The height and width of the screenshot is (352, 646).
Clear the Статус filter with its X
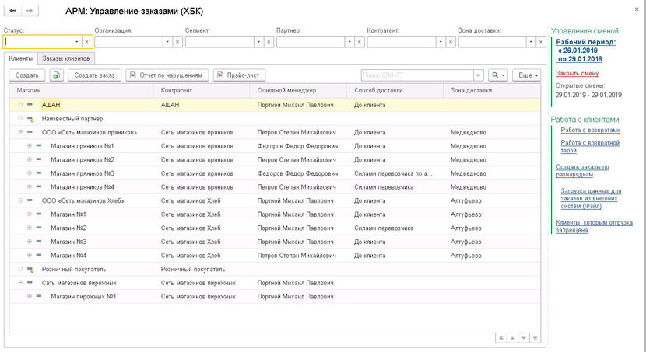point(86,42)
